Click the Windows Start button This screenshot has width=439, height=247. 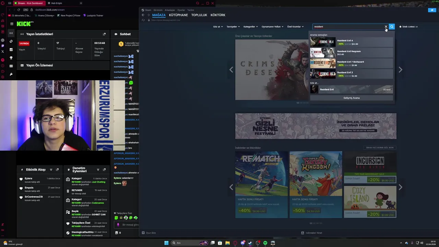point(166,243)
